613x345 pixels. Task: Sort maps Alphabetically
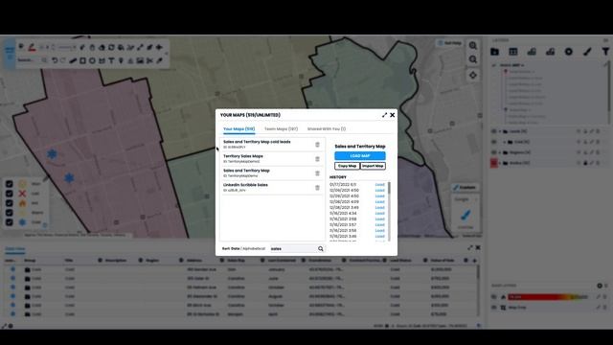[x=254, y=248]
